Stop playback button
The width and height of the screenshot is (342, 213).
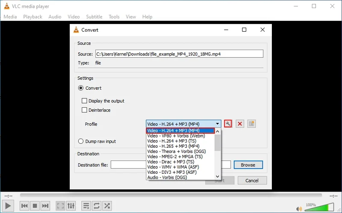(x=35, y=206)
